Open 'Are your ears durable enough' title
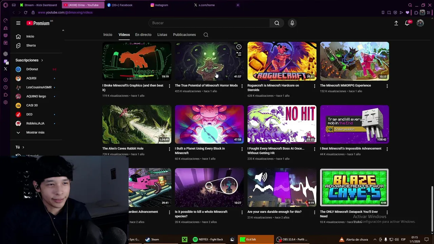This screenshot has width=434, height=244. [x=274, y=212]
